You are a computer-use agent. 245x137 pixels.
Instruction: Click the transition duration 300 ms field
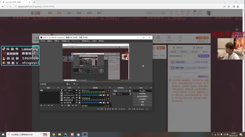[123, 94]
